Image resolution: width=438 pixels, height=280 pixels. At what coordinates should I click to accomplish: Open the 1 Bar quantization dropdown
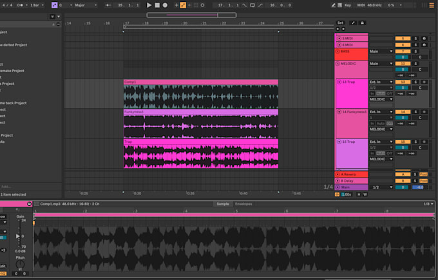pyautogui.click(x=37, y=5)
